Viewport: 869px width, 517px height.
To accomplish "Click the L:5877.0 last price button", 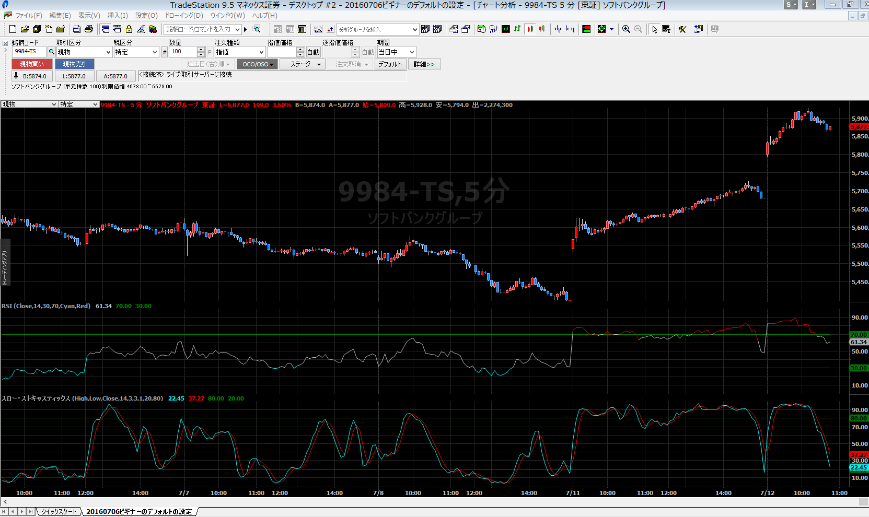I will (74, 76).
